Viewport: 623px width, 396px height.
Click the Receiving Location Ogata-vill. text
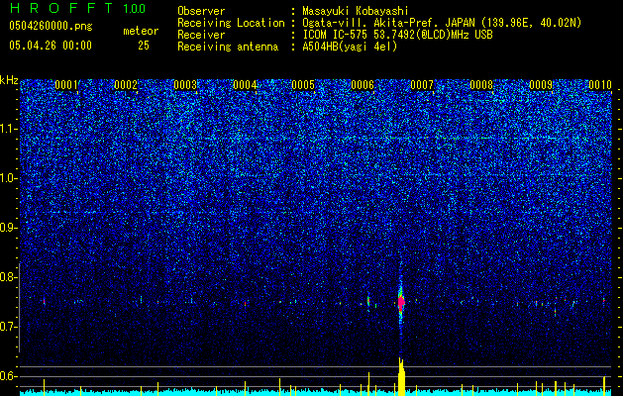[442, 23]
